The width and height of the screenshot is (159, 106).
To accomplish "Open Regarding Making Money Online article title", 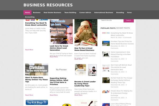I will click(x=59, y=81).
